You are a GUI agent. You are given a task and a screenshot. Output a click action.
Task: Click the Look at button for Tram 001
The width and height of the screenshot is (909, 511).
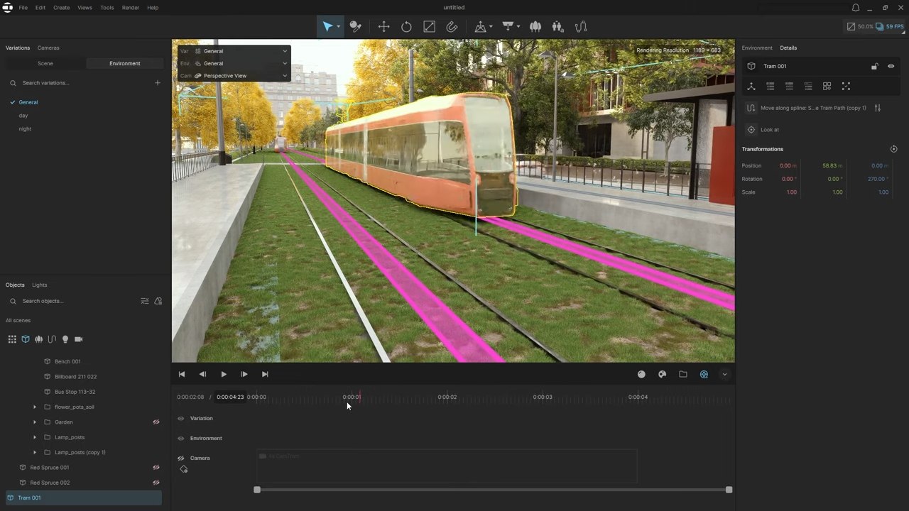(771, 129)
